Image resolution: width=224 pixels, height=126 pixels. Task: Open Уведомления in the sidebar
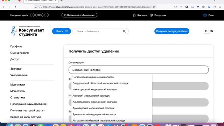(x=19, y=75)
